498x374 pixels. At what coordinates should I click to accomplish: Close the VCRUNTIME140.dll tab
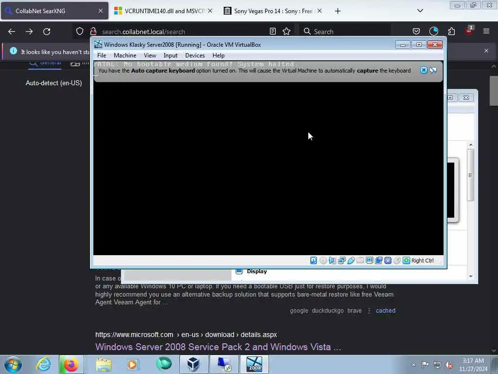tap(210, 11)
